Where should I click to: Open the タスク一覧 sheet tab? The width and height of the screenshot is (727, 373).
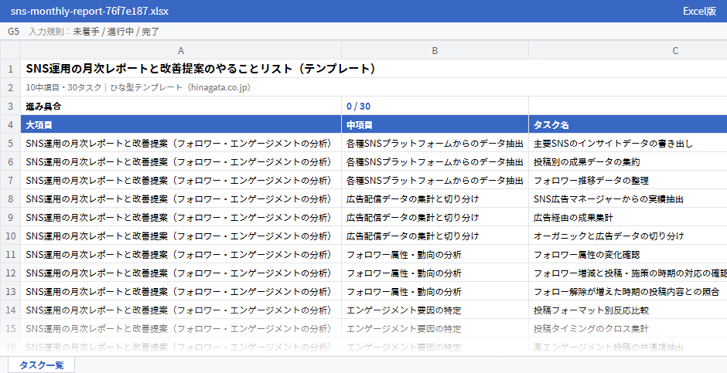(41, 365)
